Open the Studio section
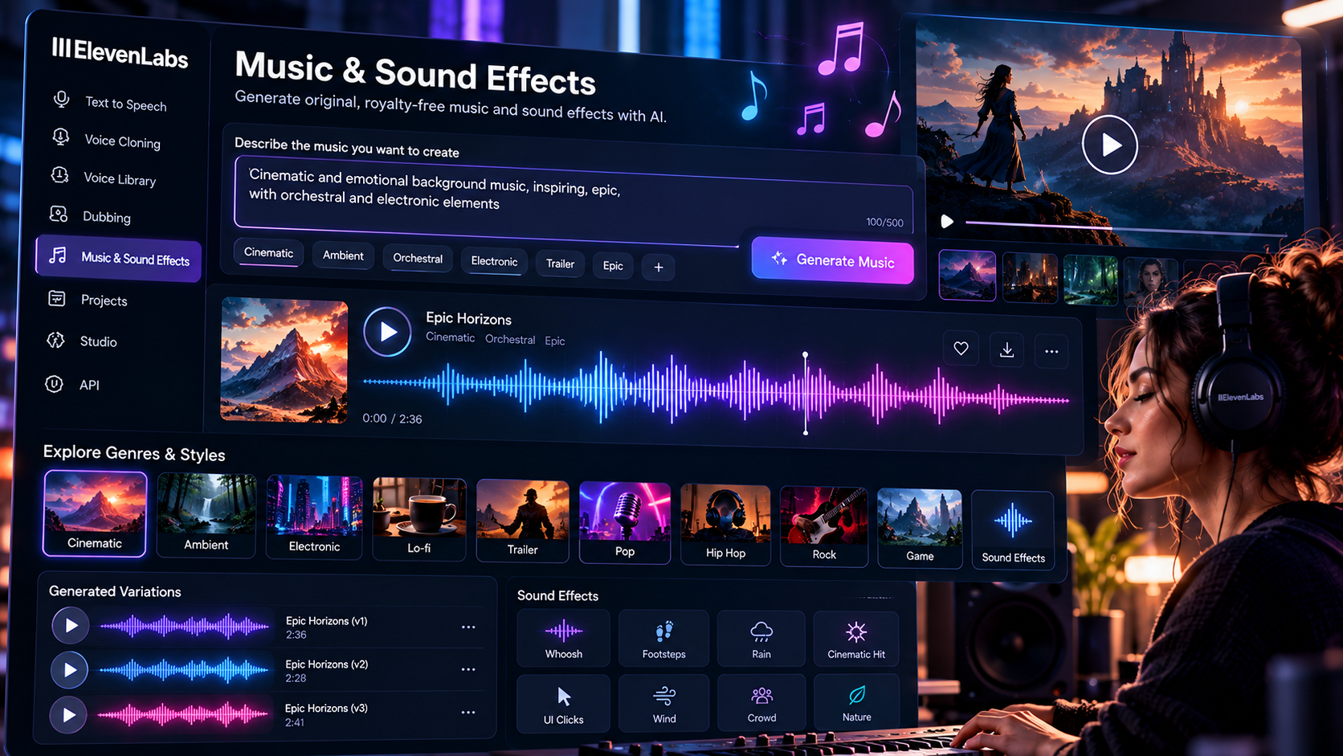1343x756 pixels. click(x=98, y=341)
